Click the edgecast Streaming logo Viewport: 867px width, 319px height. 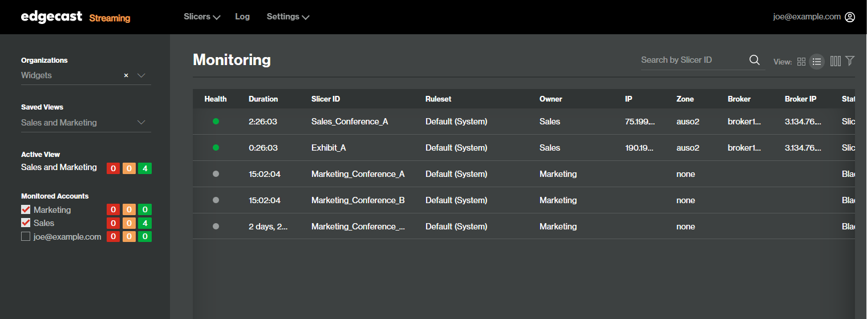76,17
